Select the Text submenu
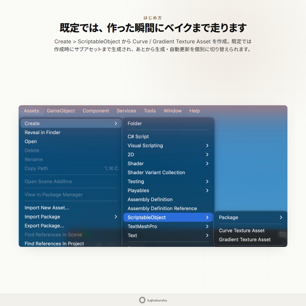 coord(168,235)
